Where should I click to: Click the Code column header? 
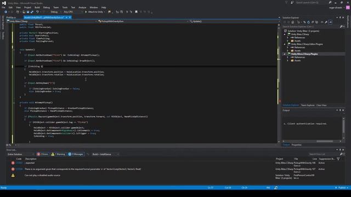pyautogui.click(x=19, y=159)
